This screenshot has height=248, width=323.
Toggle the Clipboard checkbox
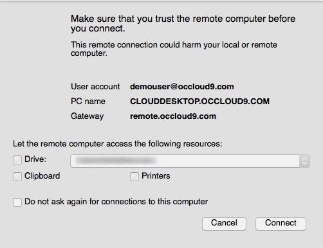[x=17, y=177]
